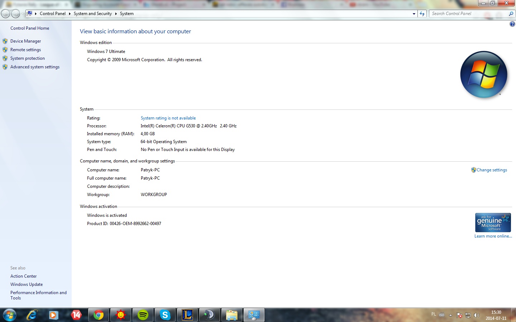The width and height of the screenshot is (516, 322).
Task: Open Device Manager
Action: [x=26, y=41]
